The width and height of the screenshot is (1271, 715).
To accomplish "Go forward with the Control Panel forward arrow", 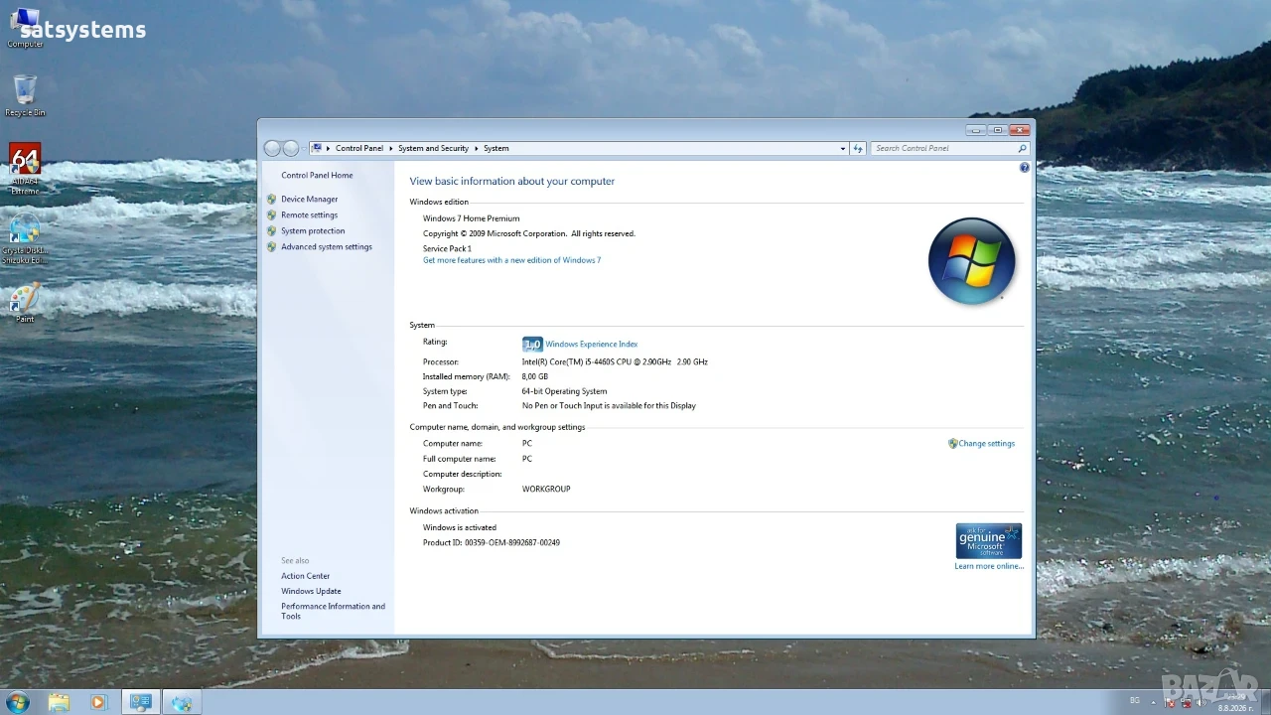I will (x=291, y=148).
